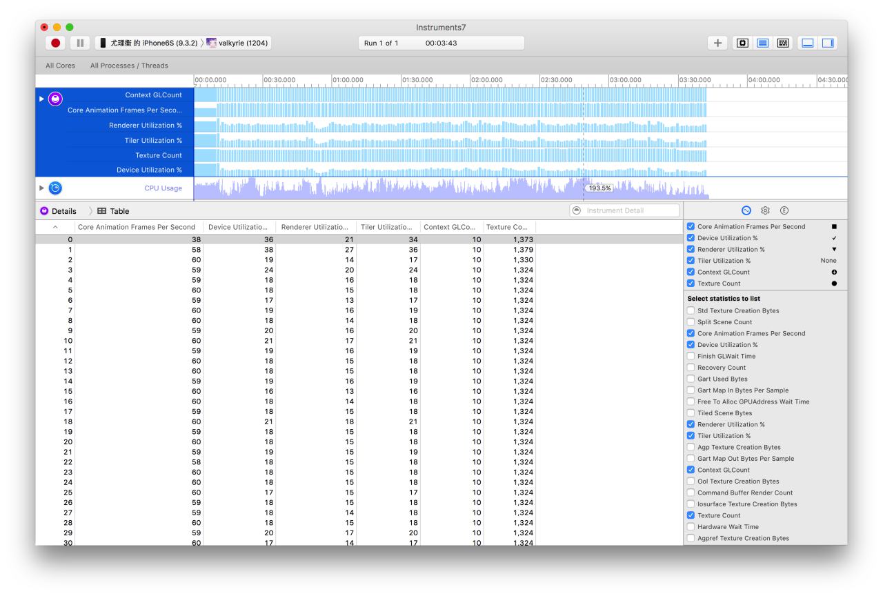Screen dimensions: 883x596
Task: Click the red Record button
Action: coord(56,43)
